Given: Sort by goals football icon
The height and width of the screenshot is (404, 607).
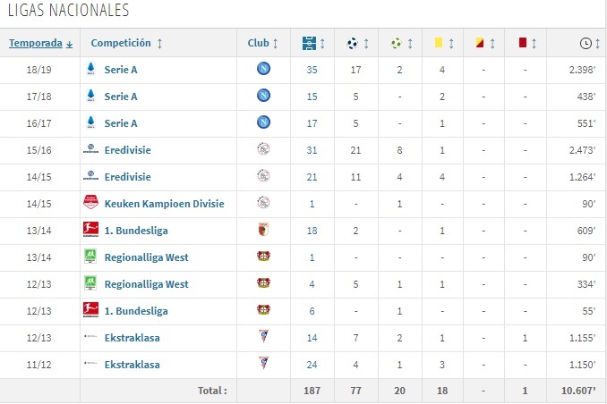Looking at the screenshot, I should point(352,43).
